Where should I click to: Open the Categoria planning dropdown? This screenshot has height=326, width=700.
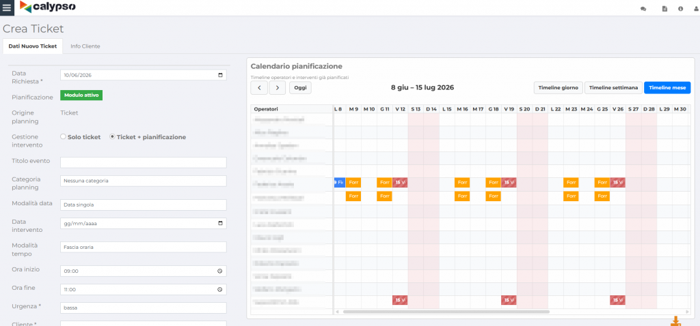pos(144,181)
